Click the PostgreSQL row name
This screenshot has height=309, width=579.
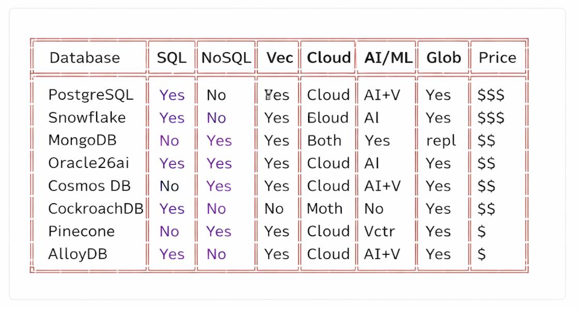click(90, 95)
